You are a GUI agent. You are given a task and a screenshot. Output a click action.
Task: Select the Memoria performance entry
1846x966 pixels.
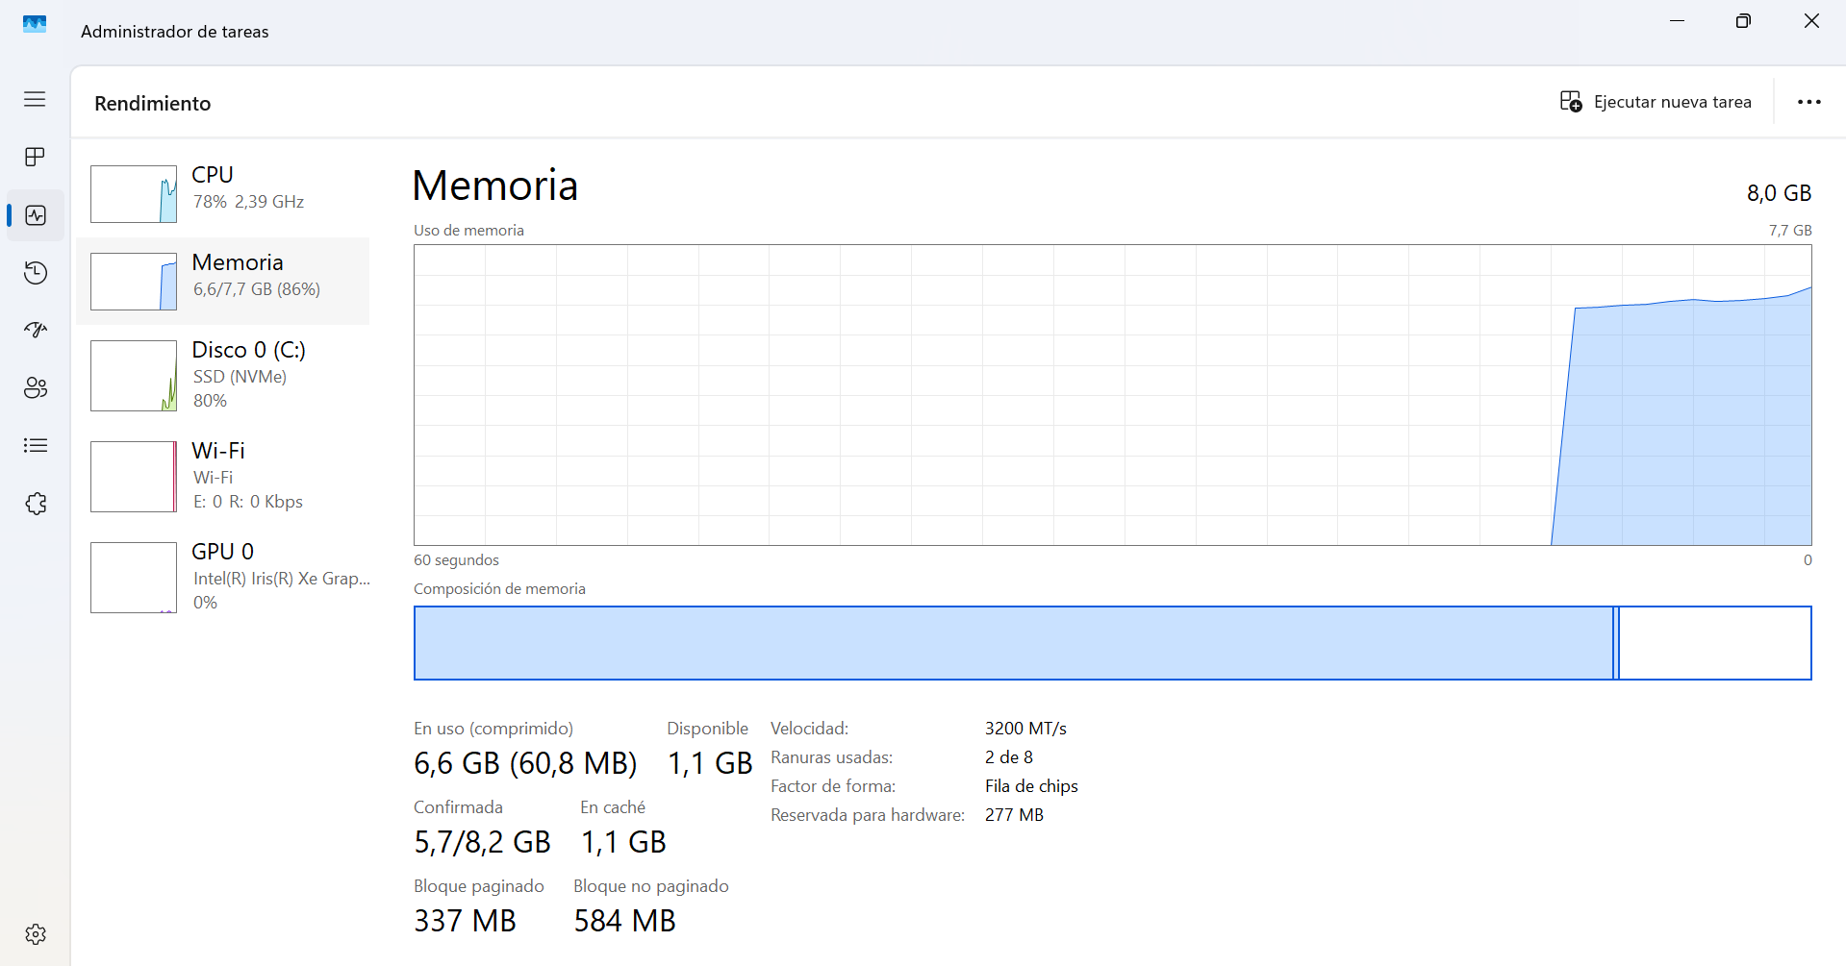[223, 281]
